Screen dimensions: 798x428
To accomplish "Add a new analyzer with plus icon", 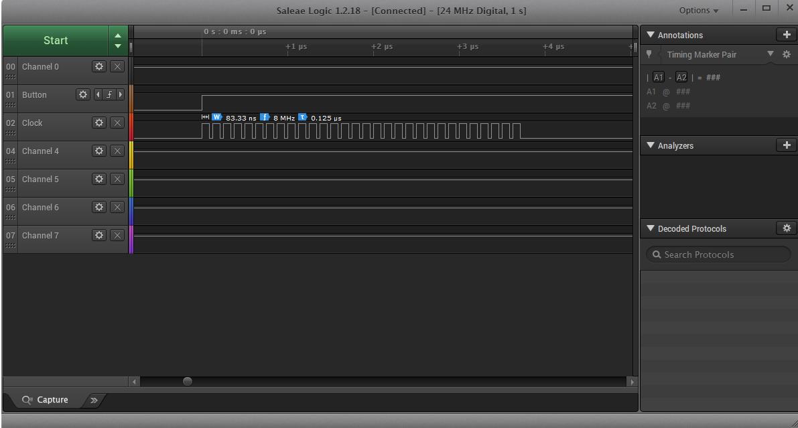I will [786, 145].
